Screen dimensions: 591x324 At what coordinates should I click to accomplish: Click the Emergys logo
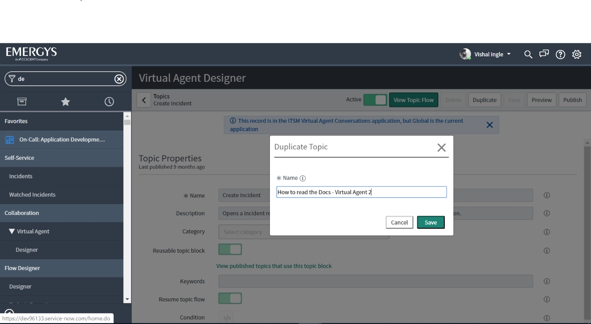pyautogui.click(x=31, y=54)
